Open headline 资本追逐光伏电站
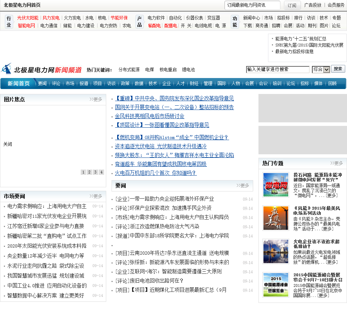 click(161, 146)
